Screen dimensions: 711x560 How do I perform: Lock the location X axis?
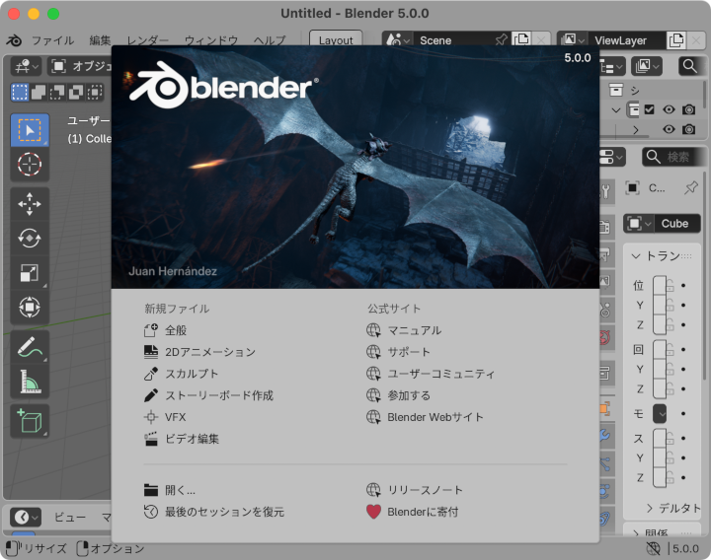pyautogui.click(x=671, y=286)
